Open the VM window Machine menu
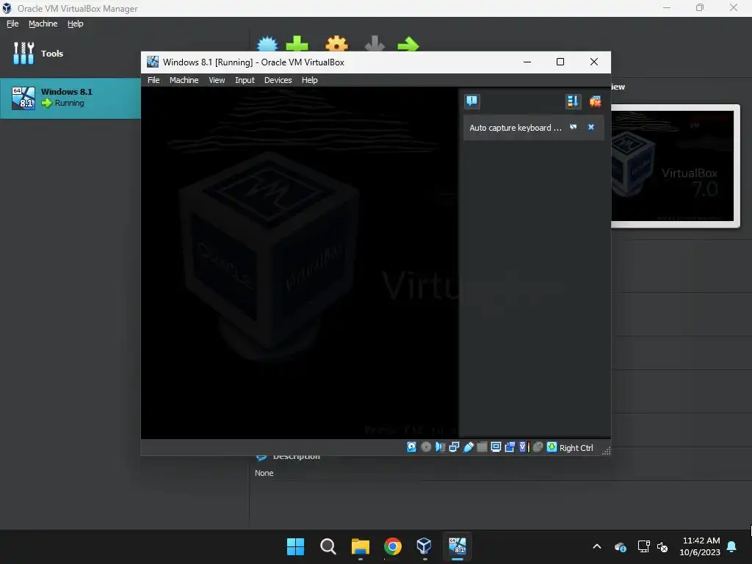Screen dimensions: 752x564 184,80
